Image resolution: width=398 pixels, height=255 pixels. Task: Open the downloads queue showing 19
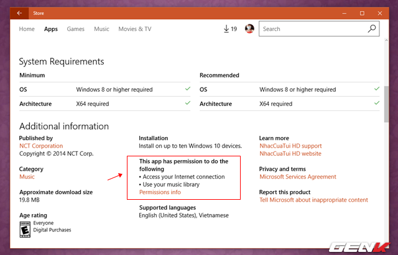tap(230, 29)
